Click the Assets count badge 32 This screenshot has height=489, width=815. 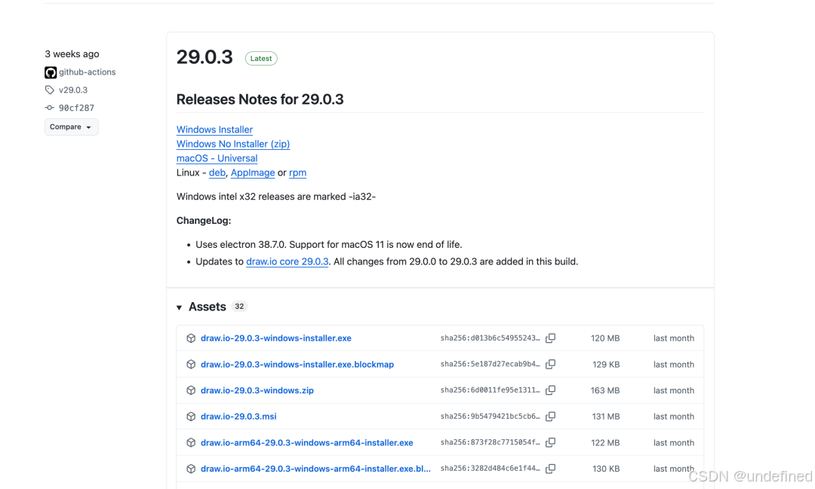tap(239, 306)
